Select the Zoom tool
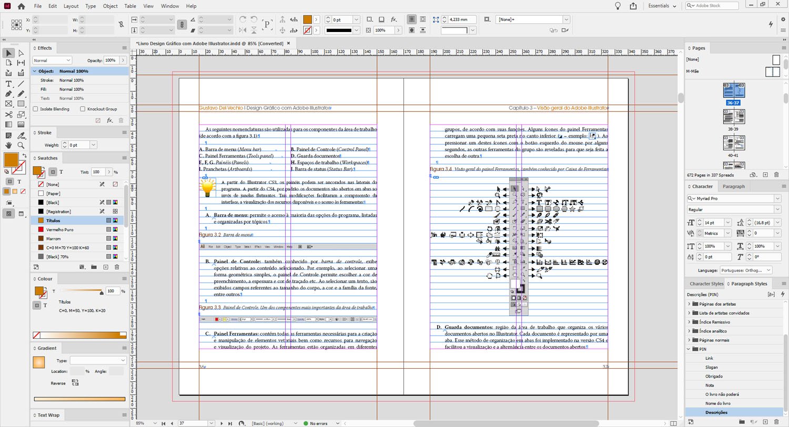This screenshot has width=789, height=427. 21,145
